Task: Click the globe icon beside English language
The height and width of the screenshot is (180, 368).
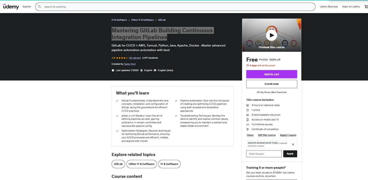Action: (141, 70)
